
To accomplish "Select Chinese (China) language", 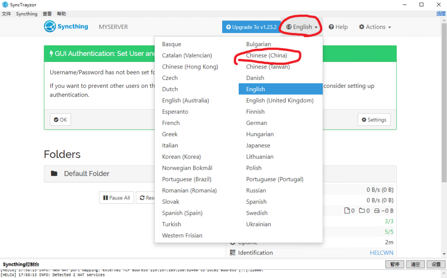I will pos(267,55).
